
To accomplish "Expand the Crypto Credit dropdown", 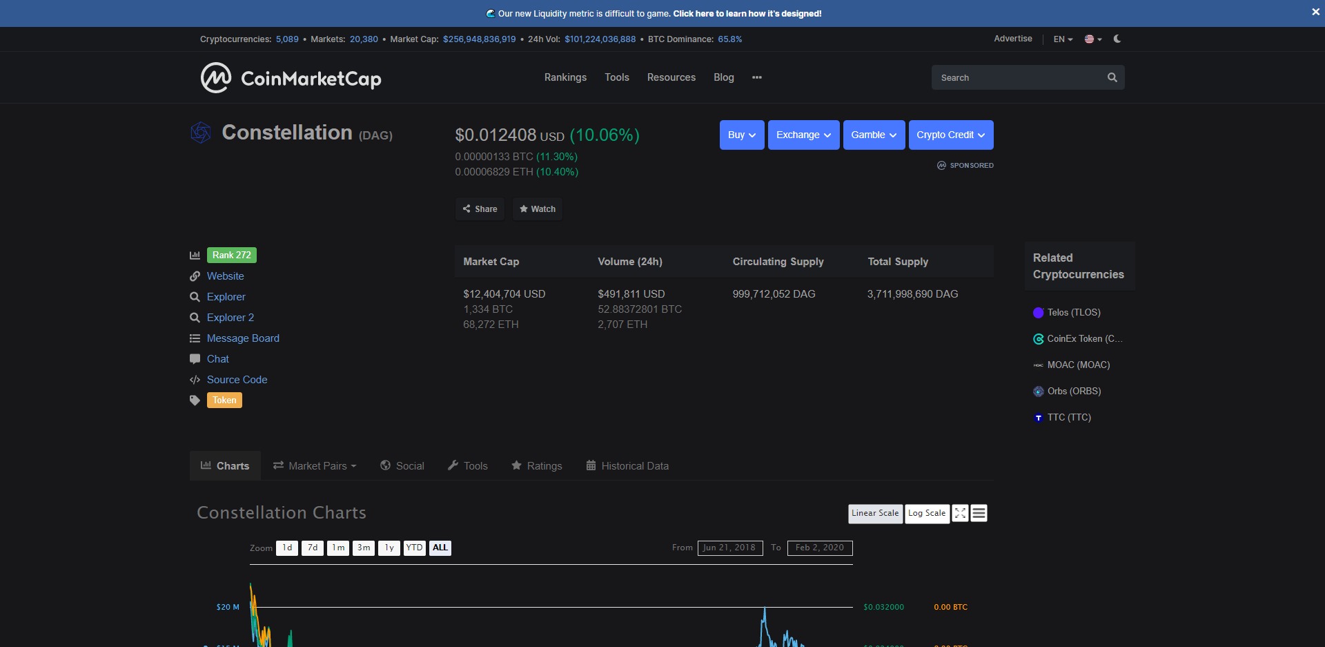I will click(951, 135).
